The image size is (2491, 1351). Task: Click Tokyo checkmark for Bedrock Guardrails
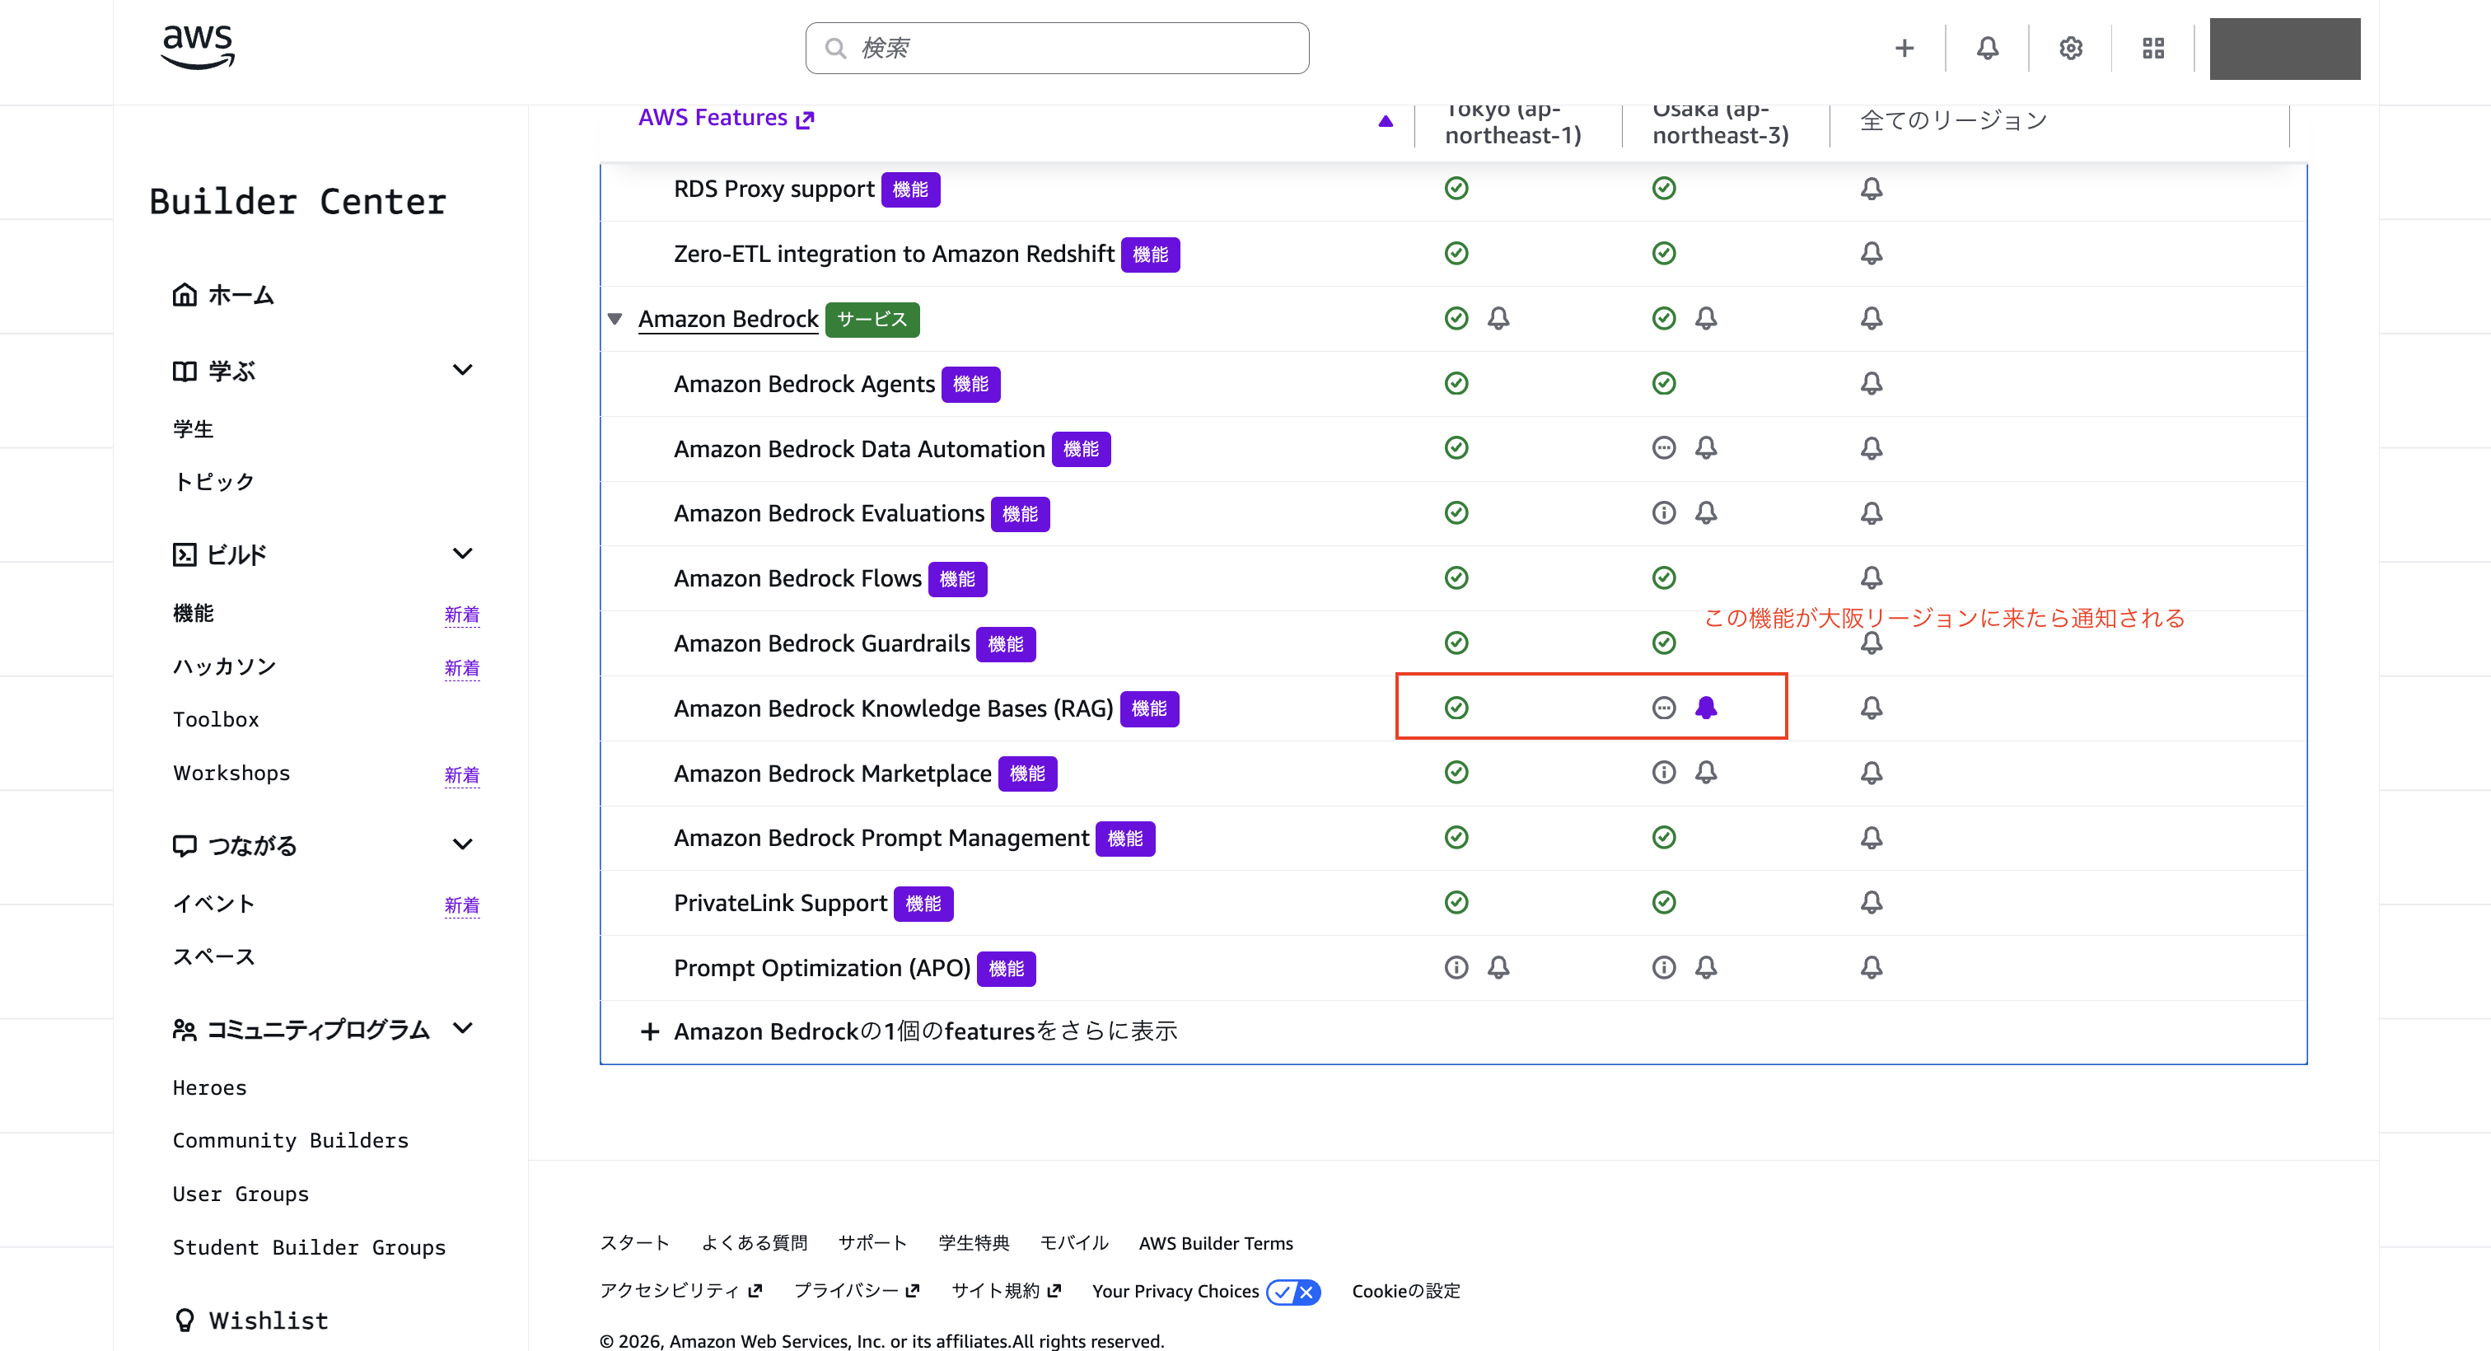tap(1456, 642)
